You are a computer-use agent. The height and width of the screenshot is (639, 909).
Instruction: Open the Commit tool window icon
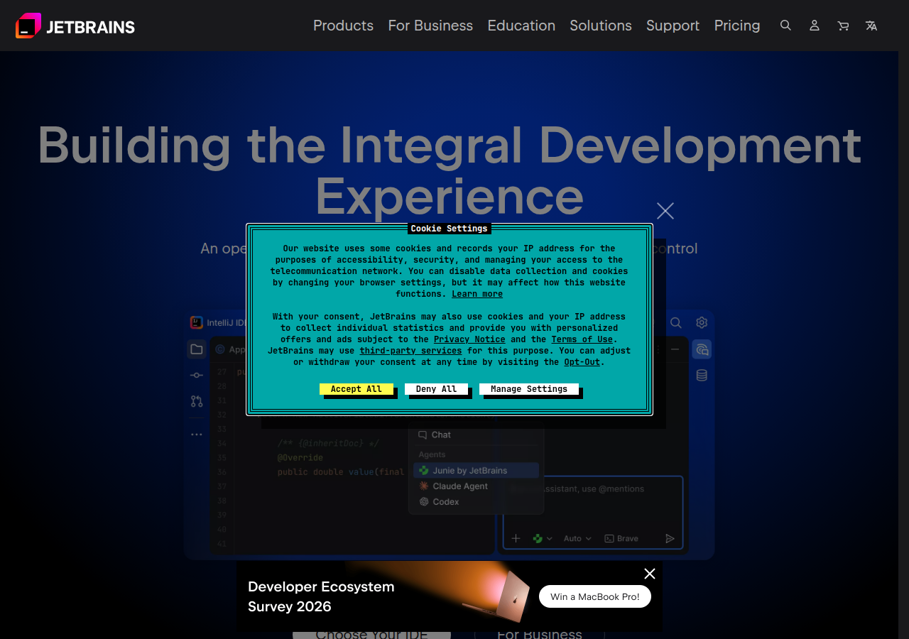[x=197, y=375]
